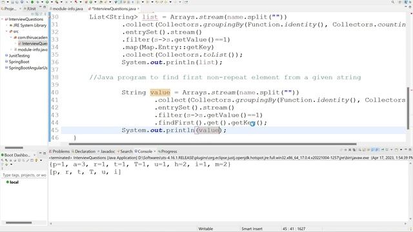Switch to the module-info.java editor tab
Screen dimensions: 413x232
pyautogui.click(x=68, y=8)
